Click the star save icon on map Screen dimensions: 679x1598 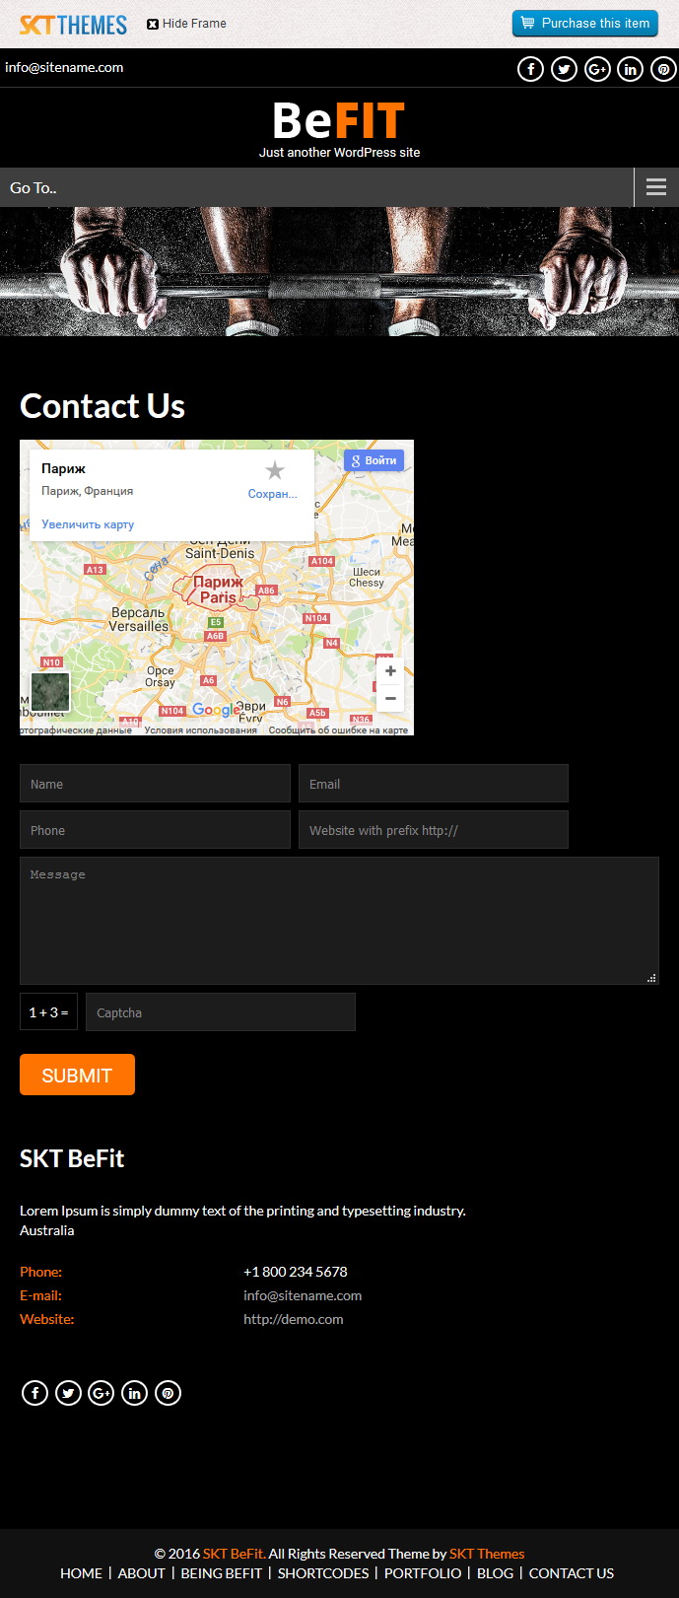click(274, 470)
